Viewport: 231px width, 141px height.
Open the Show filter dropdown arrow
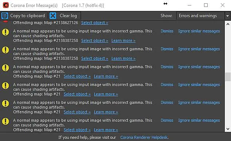[x=228, y=16]
